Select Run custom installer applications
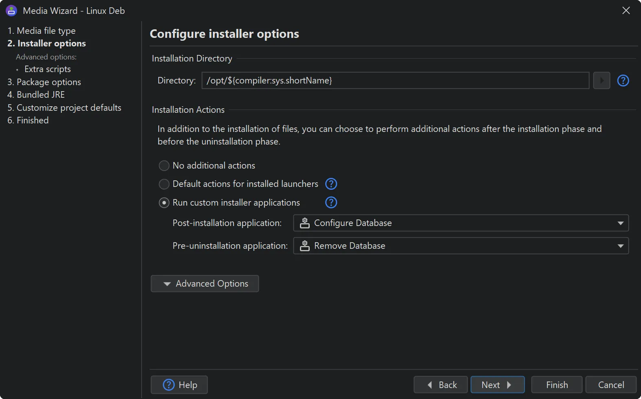641x399 pixels. point(164,203)
